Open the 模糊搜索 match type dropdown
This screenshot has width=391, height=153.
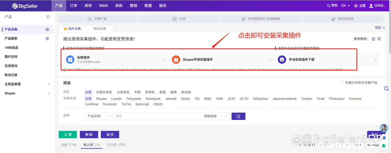tap(215, 116)
